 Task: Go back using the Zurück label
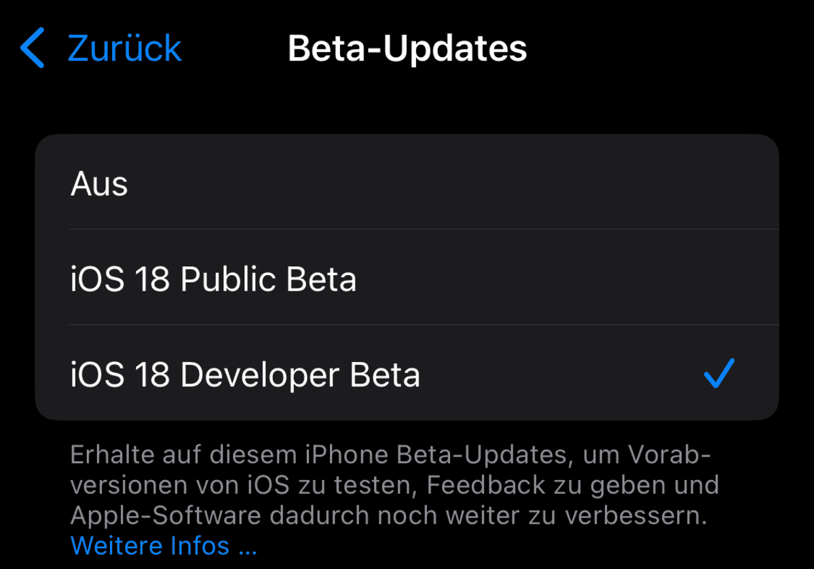click(x=125, y=48)
